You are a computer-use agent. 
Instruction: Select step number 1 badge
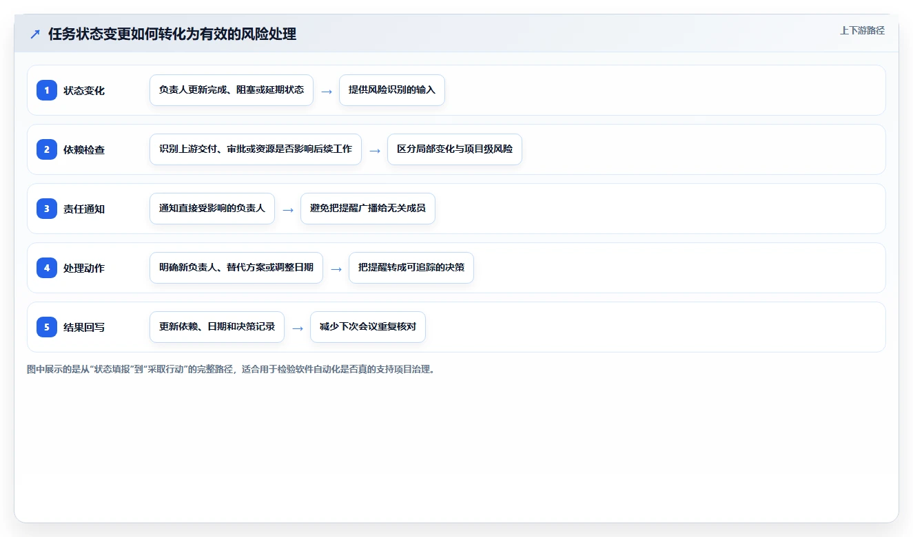(x=47, y=90)
